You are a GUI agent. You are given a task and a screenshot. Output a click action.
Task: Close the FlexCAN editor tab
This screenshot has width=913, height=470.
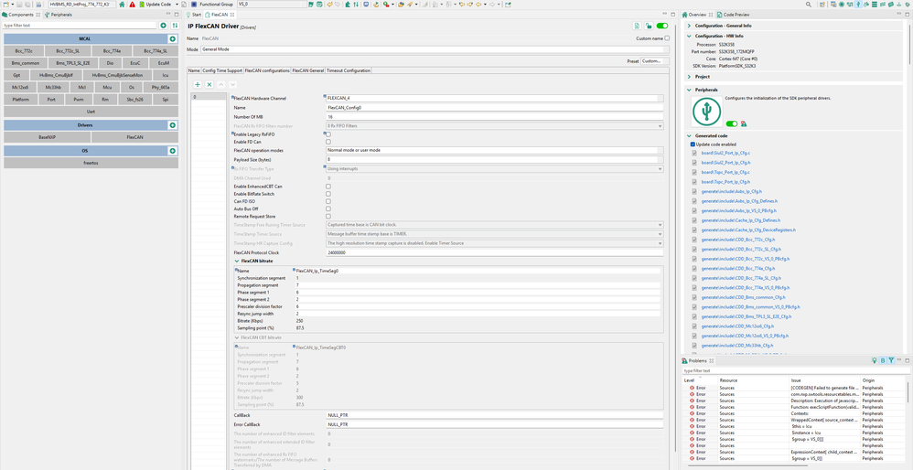coord(231,15)
